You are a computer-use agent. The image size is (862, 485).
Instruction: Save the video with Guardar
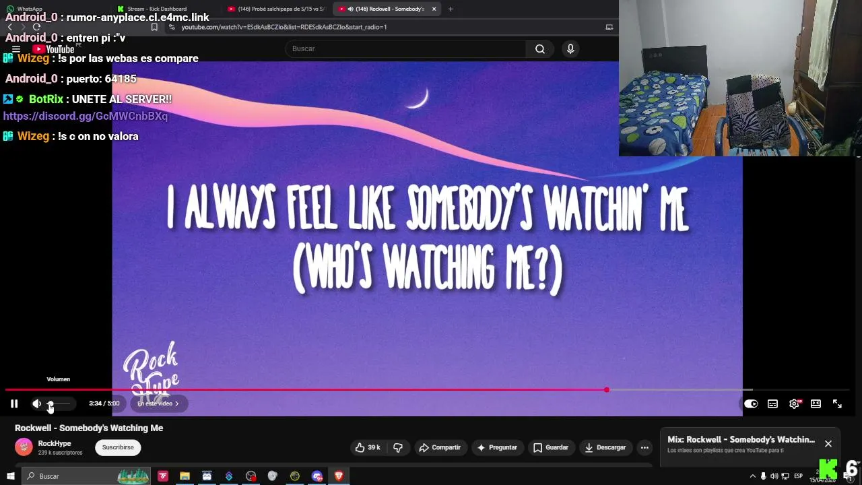pyautogui.click(x=551, y=447)
